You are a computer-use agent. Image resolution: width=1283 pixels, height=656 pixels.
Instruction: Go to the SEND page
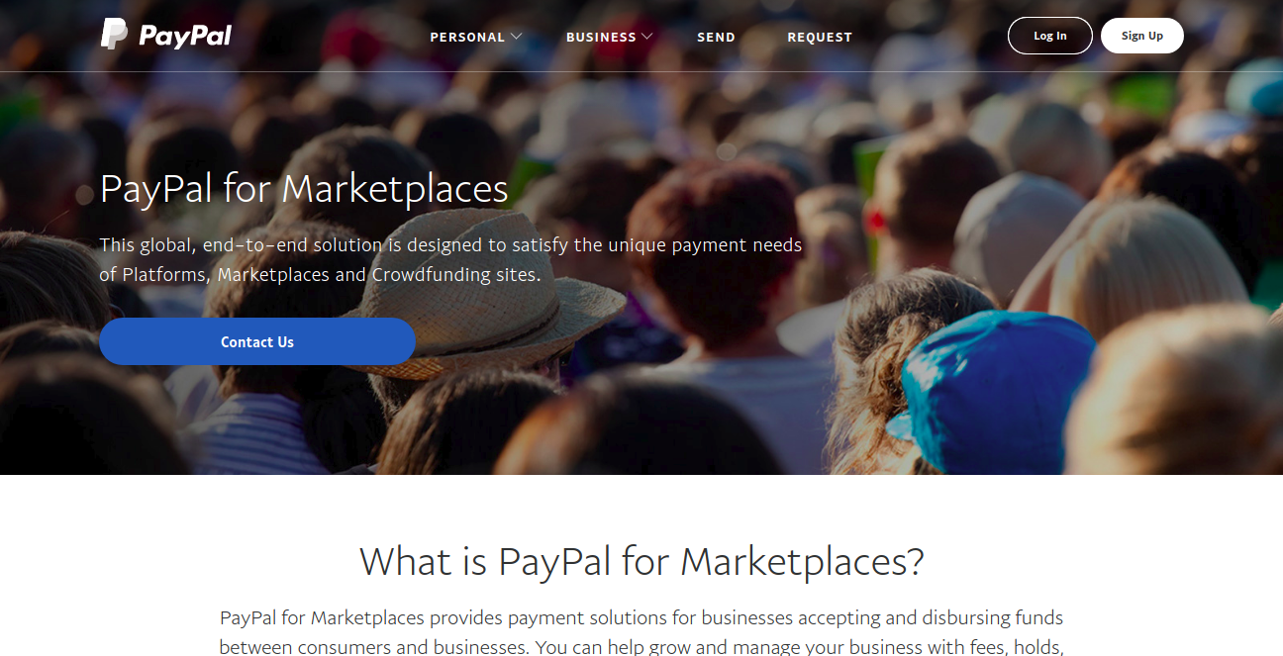tap(716, 37)
